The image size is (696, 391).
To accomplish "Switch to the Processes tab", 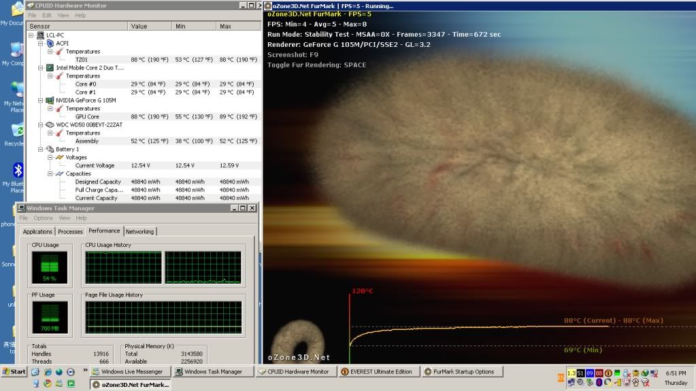I will coord(70,232).
